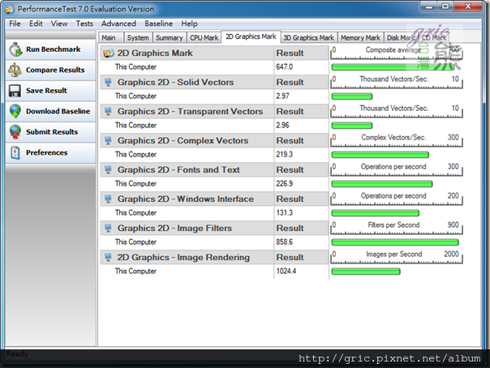This screenshot has width=490, height=368.
Task: Click the Image Filters green result bar
Action: [x=395, y=242]
